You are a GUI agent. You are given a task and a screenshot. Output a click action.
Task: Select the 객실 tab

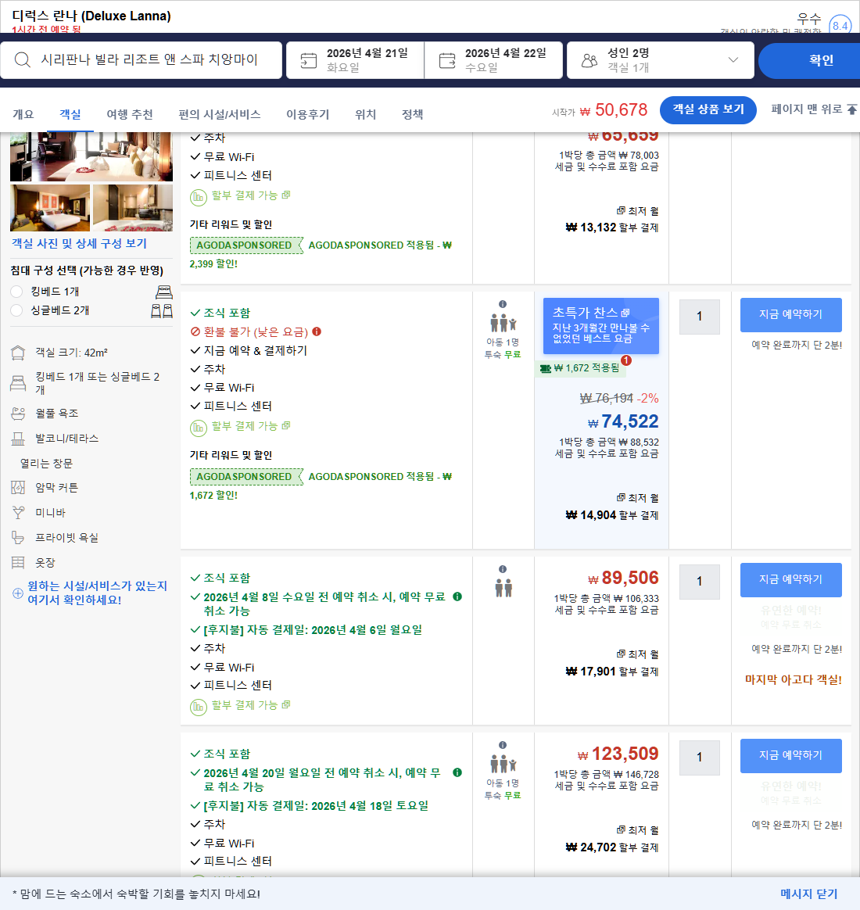(x=70, y=114)
